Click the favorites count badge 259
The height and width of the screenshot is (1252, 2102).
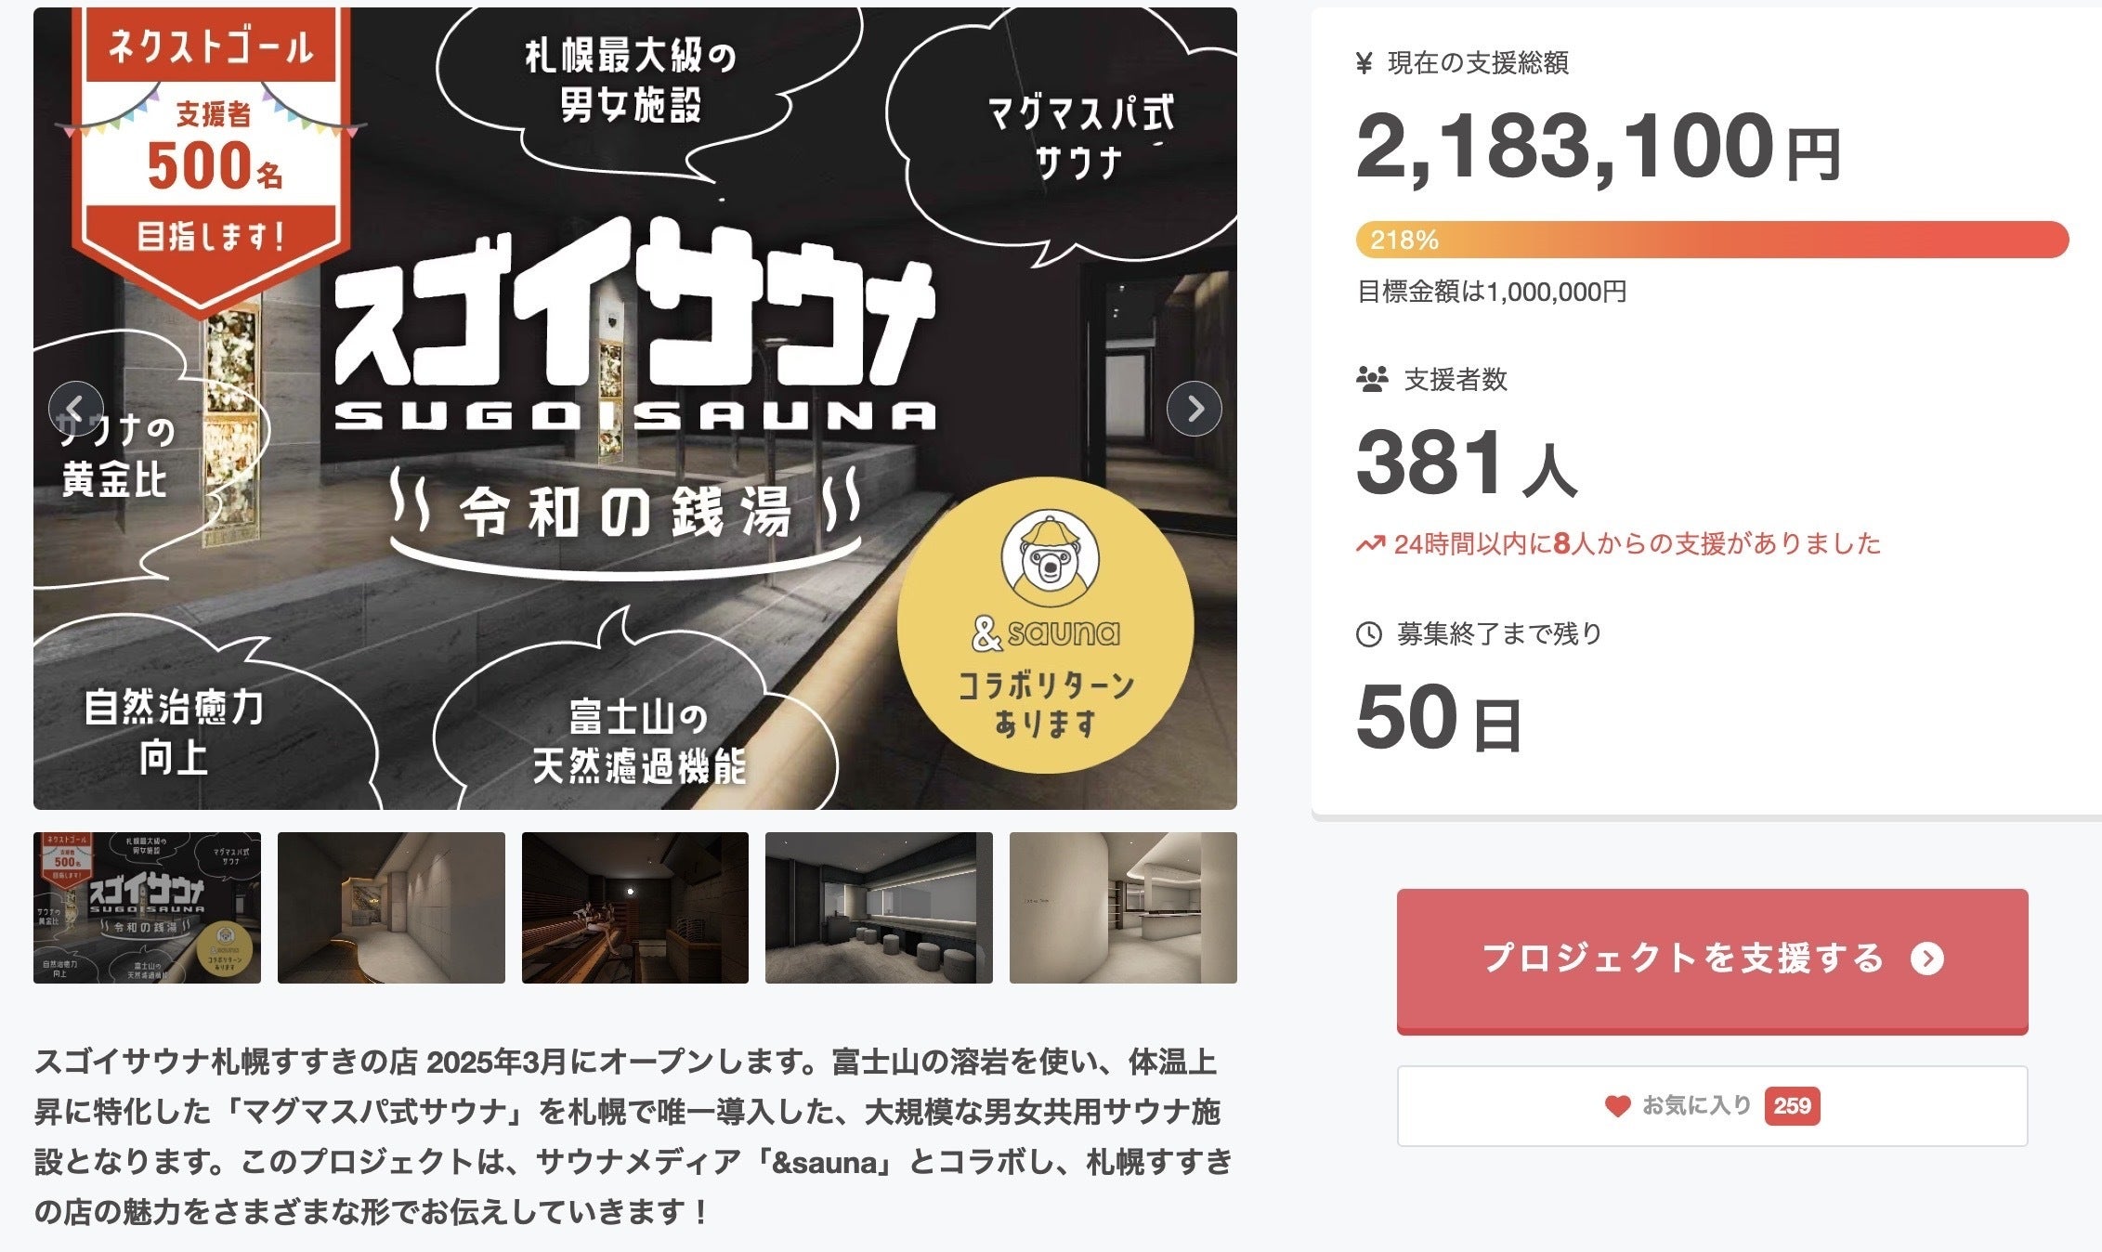tap(1792, 1106)
